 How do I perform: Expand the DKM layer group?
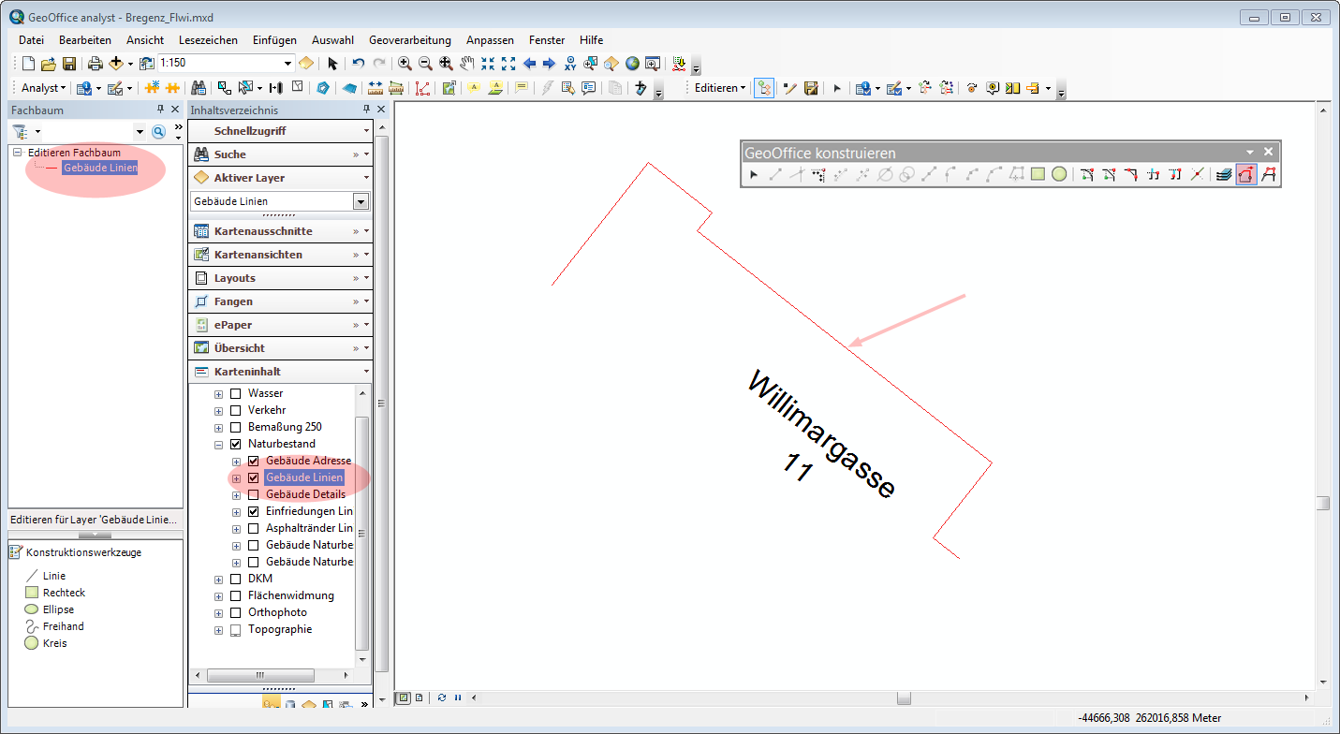click(x=218, y=579)
